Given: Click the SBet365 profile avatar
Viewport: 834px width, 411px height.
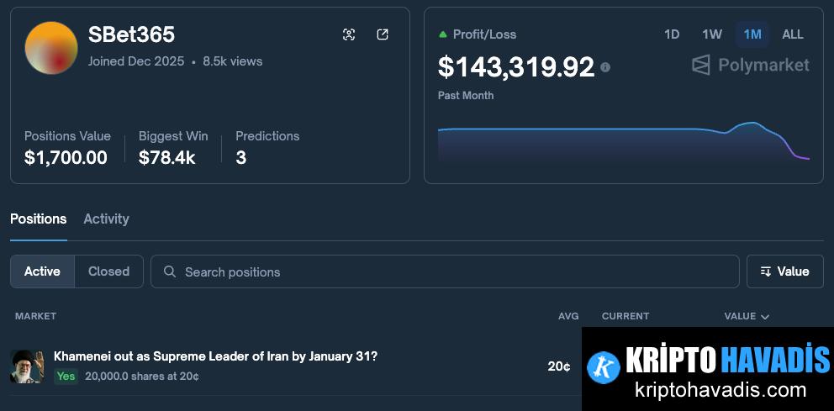Looking at the screenshot, I should tap(52, 48).
